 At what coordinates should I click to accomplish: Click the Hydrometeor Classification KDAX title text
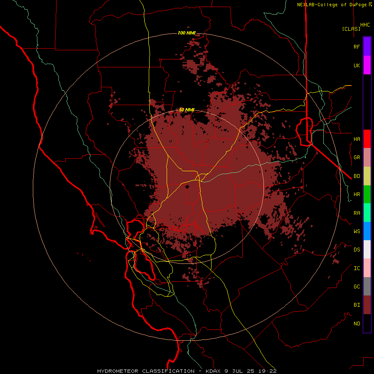point(187,371)
